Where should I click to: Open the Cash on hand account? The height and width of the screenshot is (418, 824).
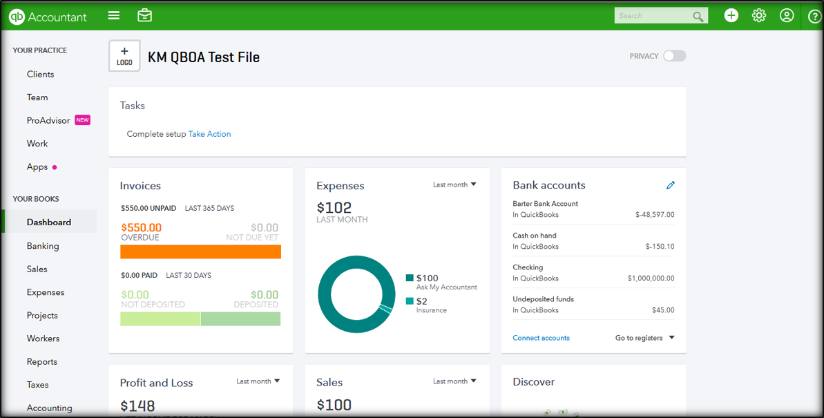pyautogui.click(x=593, y=241)
